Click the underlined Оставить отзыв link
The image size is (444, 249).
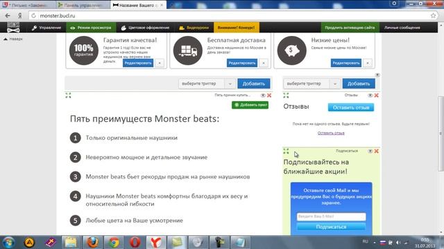331,133
